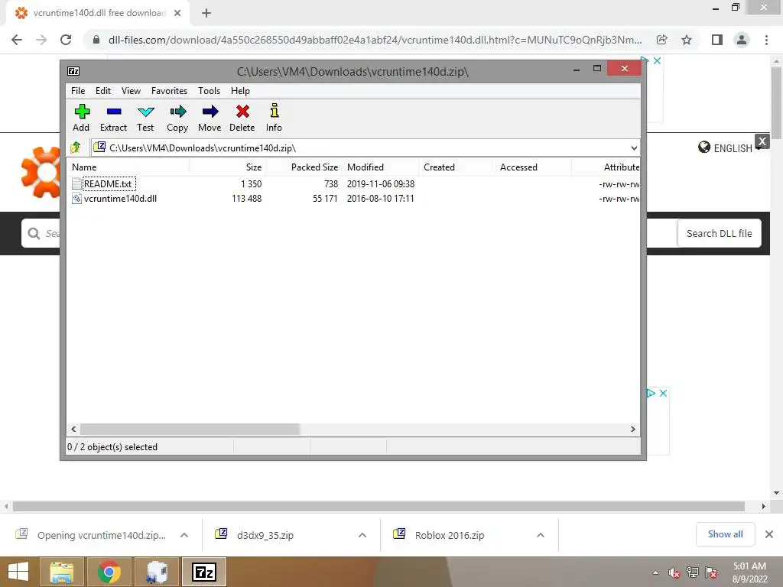Click the 7z icon in window title bar

pyautogui.click(x=73, y=71)
